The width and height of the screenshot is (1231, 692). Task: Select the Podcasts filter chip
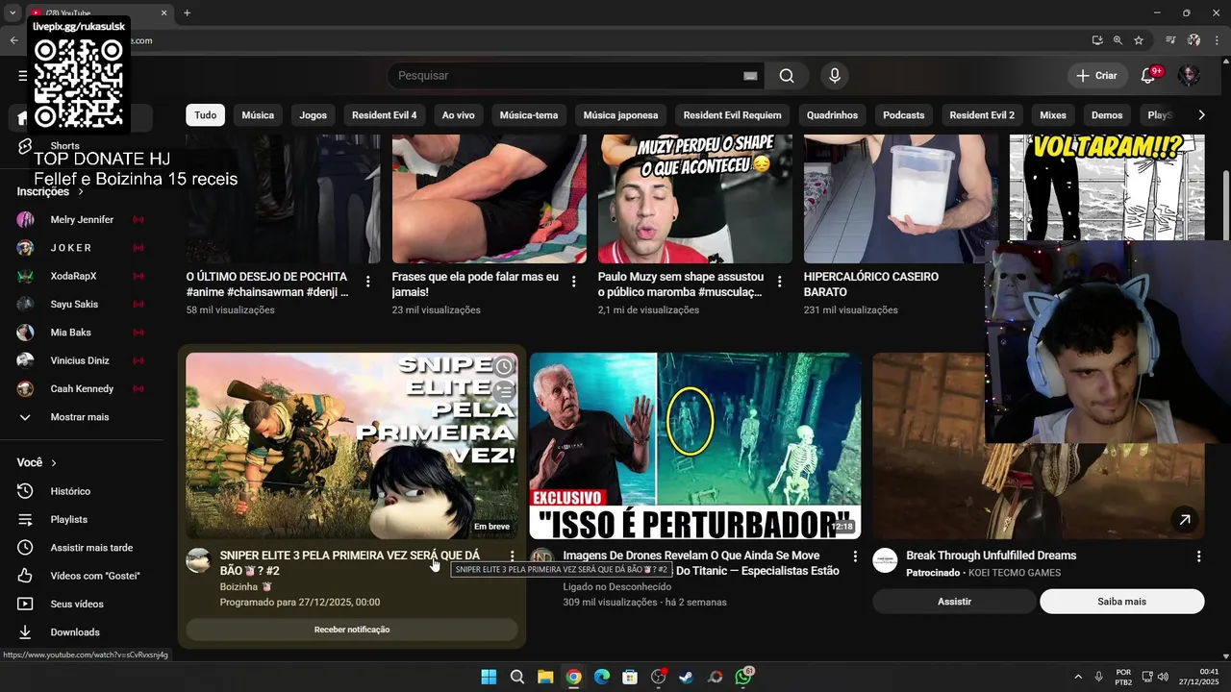904,115
